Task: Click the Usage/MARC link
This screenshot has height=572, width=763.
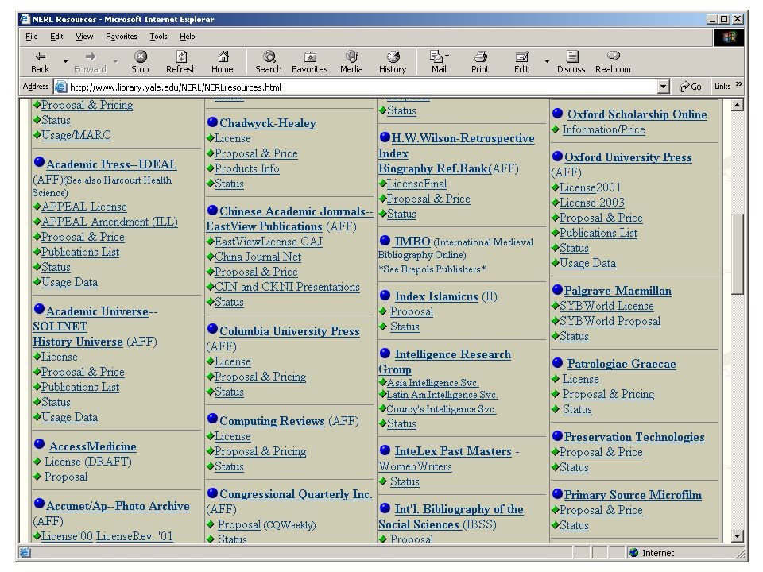Action: tap(76, 135)
